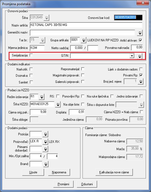
Task: Click F1 lookup for Režim izdavanja
Action: pyautogui.click(x=42, y=97)
